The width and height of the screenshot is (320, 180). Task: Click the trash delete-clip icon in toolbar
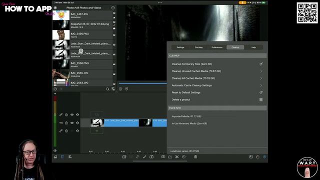click(195, 156)
